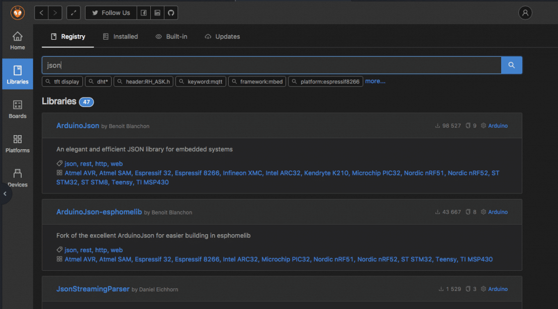Click the Infineon XMC platform link

[242, 173]
